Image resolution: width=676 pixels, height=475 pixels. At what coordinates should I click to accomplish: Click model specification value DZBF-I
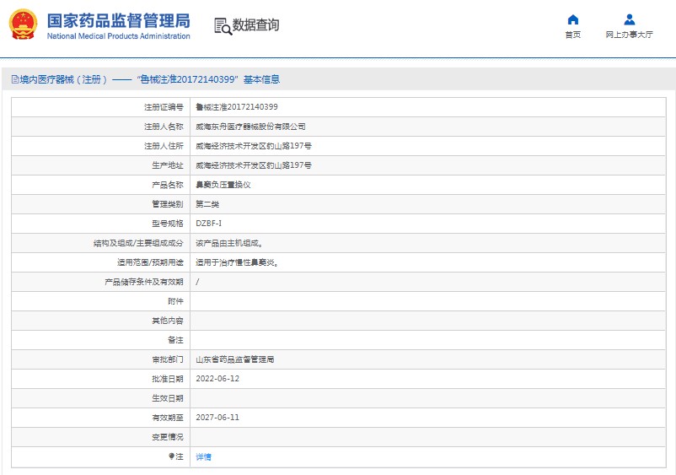click(x=209, y=224)
